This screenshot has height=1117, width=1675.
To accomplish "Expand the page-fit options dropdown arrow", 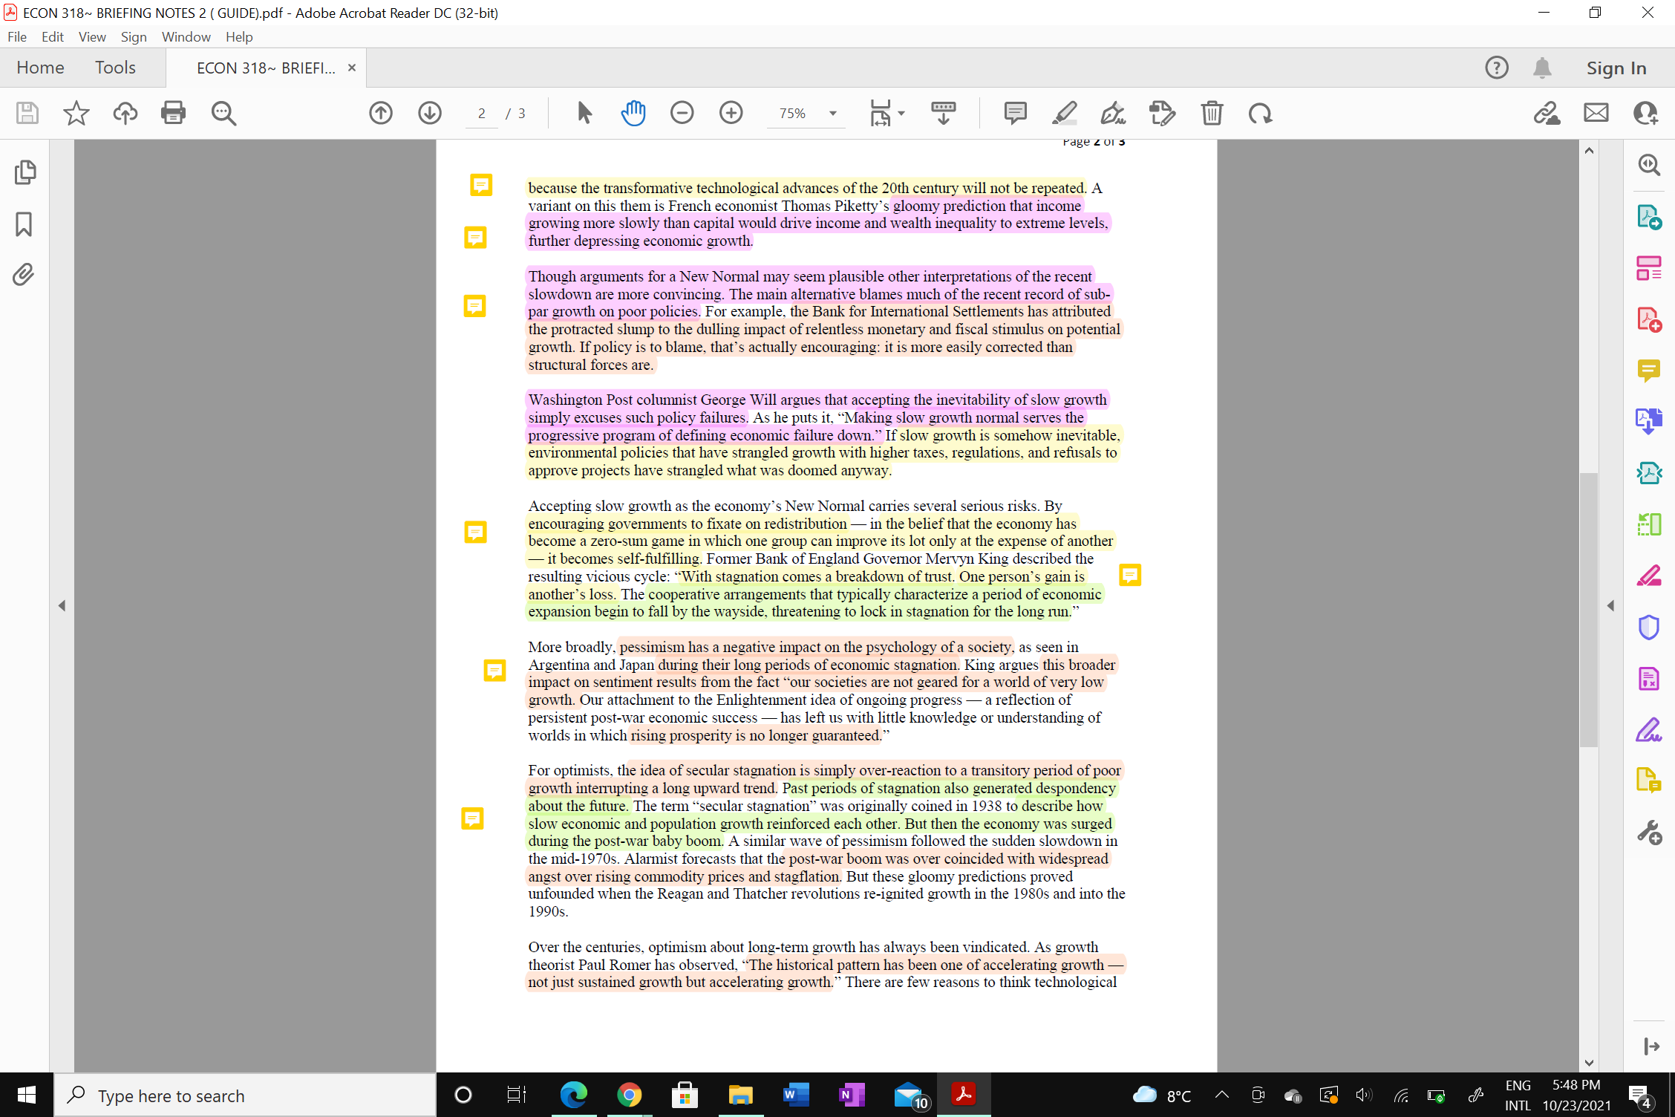I will (902, 113).
